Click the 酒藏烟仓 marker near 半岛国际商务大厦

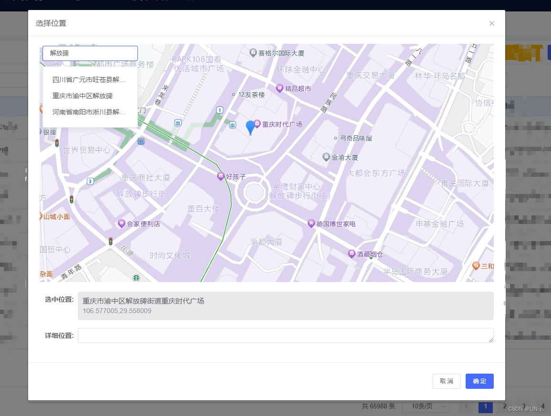[352, 254]
